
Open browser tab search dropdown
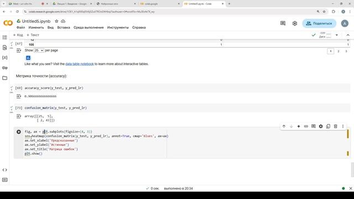click(3, 4)
